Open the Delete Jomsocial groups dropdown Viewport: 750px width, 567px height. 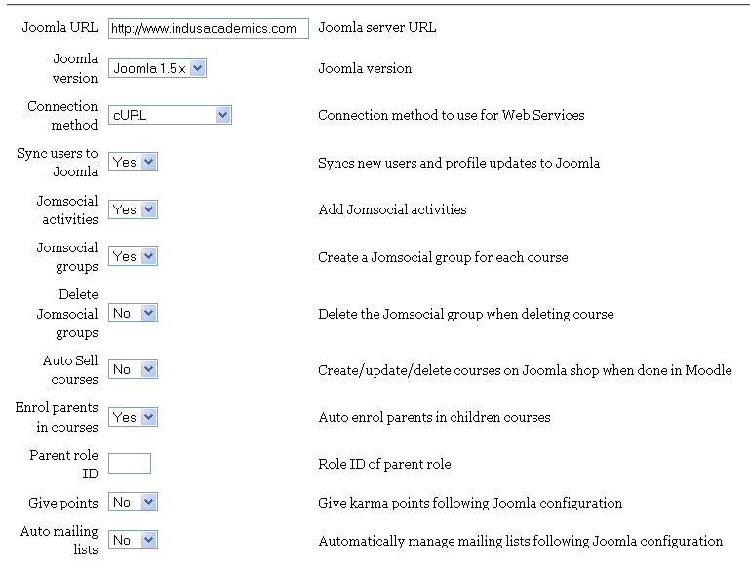[133, 313]
